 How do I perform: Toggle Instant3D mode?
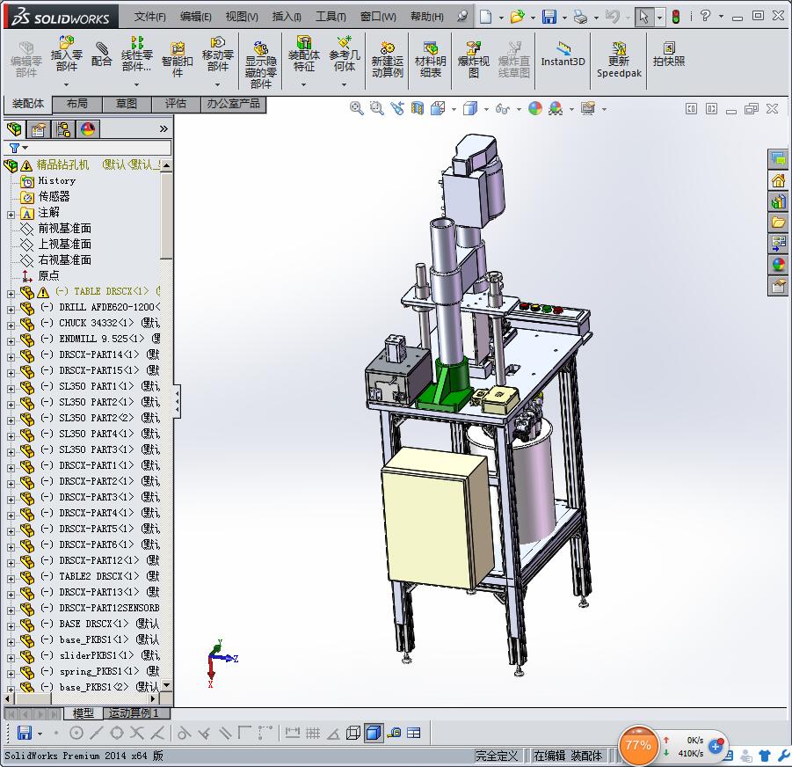[563, 55]
